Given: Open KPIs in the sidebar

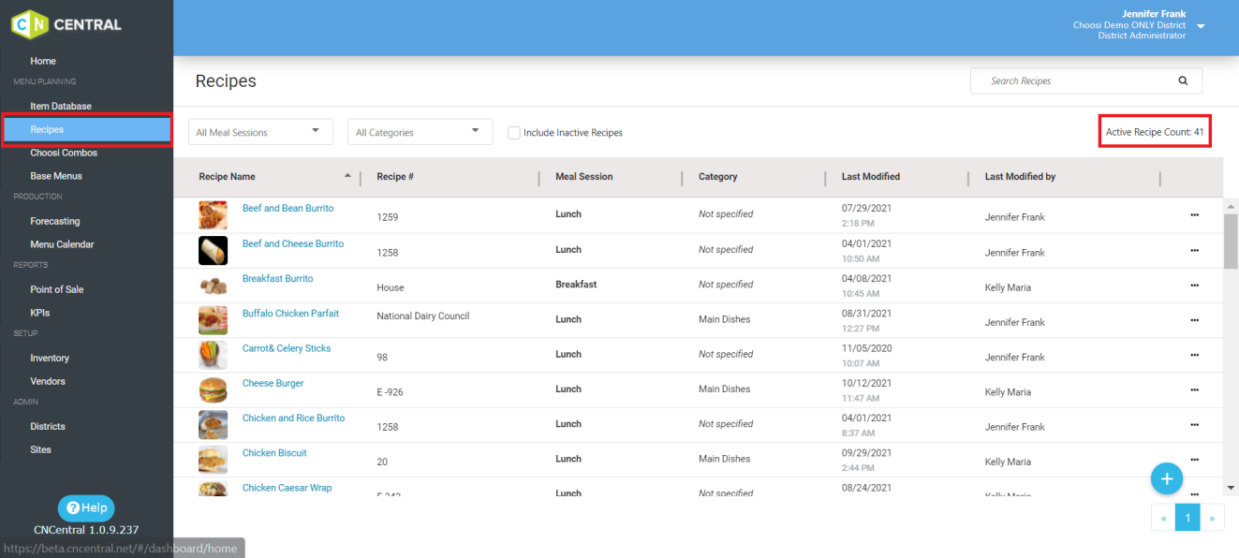Looking at the screenshot, I should pos(40,313).
